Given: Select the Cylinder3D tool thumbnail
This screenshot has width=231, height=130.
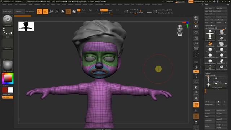Looking at the screenshot, I should (x=221, y=33).
